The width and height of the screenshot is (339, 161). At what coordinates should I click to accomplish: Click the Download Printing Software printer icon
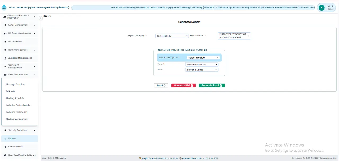pos(5,155)
